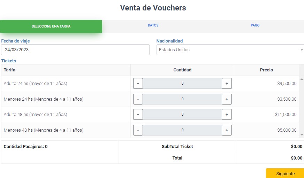The image size is (304, 178).
Task: Focus the Menores 48 hs quantity field
Action: 182,130
